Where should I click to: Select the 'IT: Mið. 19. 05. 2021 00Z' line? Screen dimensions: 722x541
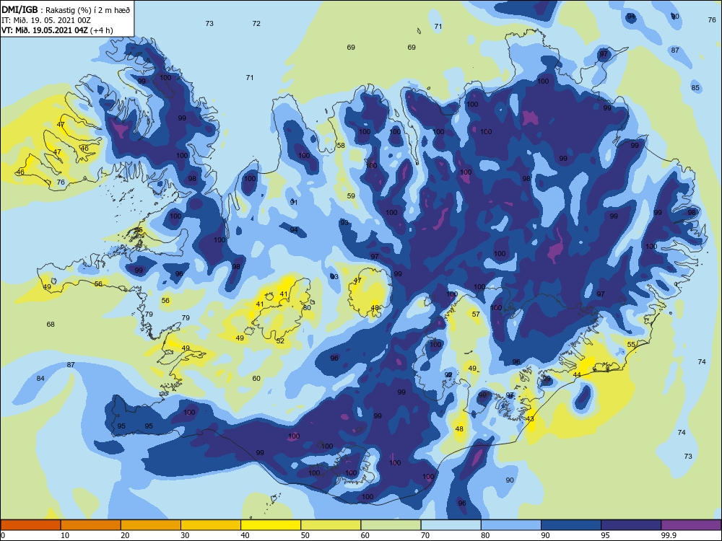(x=46, y=20)
